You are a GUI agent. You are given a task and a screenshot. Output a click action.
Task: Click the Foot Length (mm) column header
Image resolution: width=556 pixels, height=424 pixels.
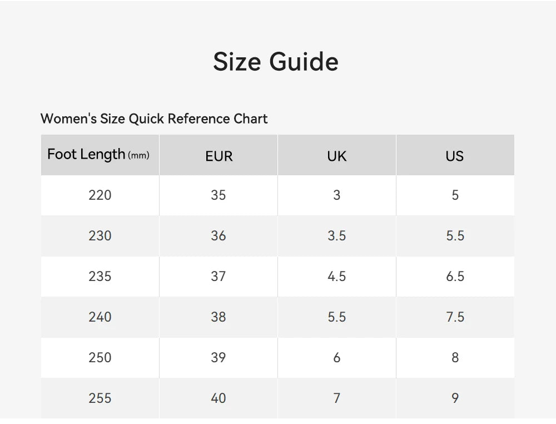(x=100, y=155)
